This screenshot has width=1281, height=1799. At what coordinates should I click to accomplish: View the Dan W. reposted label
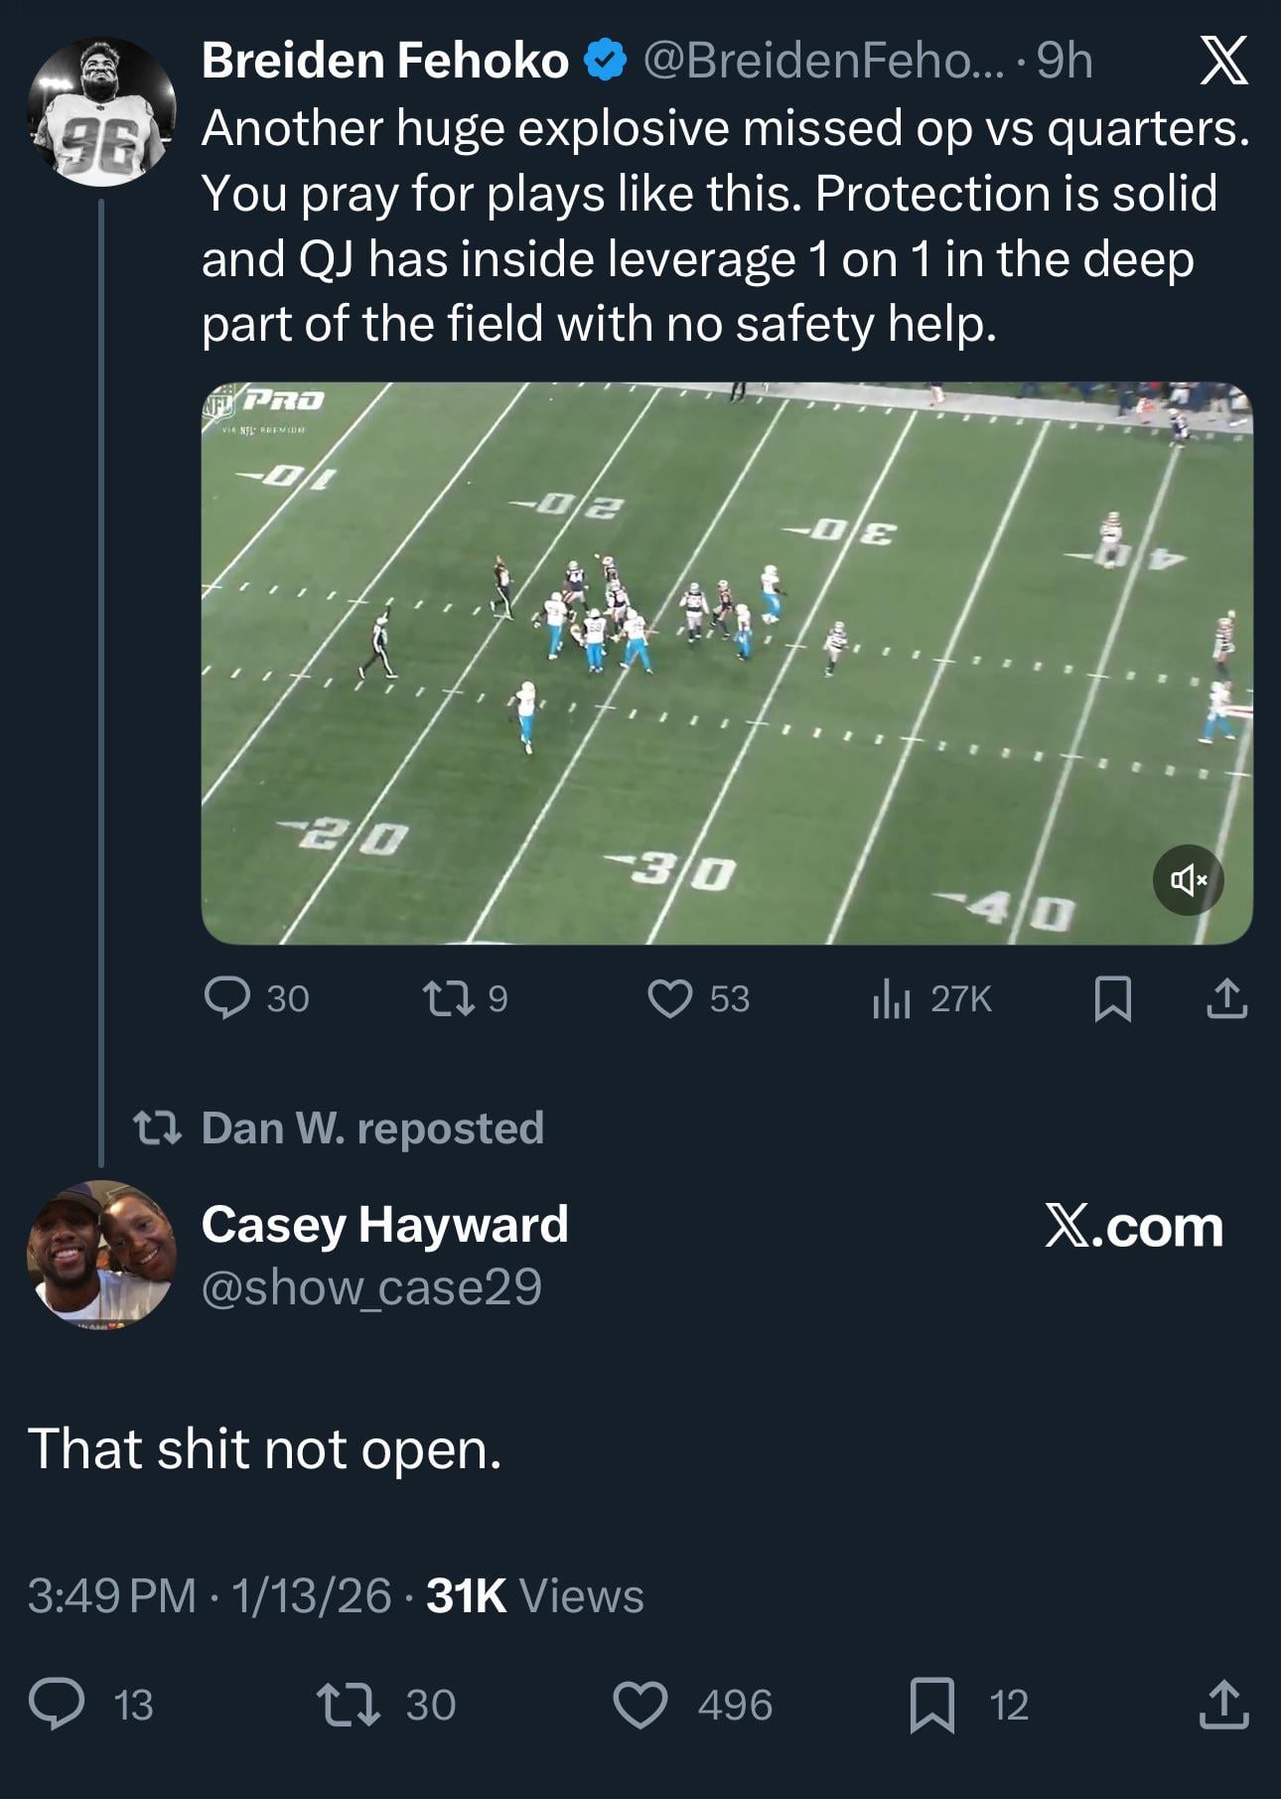pos(371,1127)
